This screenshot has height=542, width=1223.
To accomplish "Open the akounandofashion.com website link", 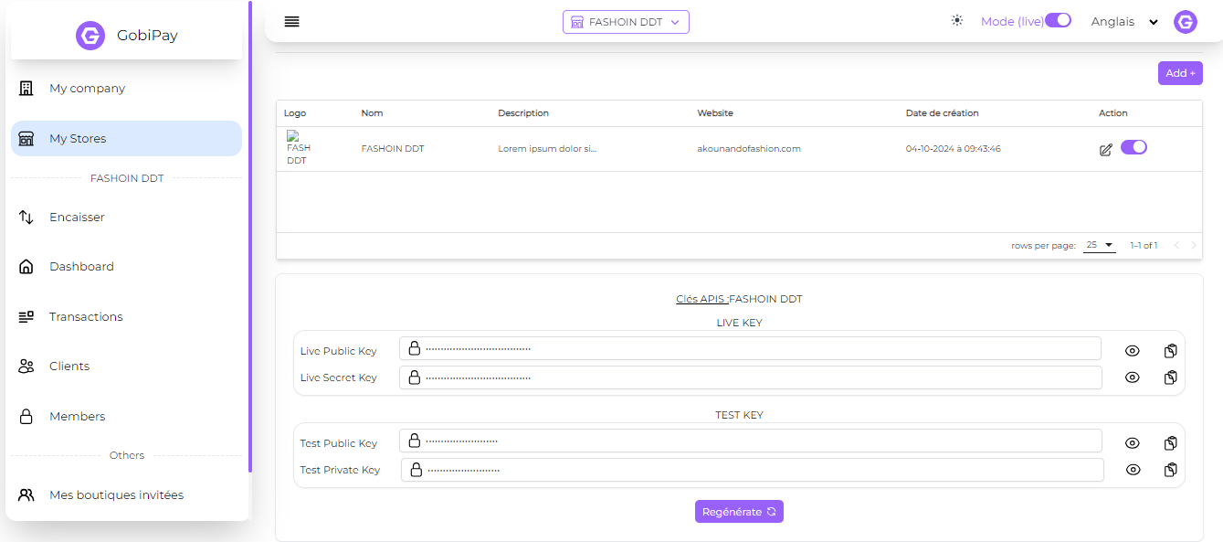I will point(749,149).
